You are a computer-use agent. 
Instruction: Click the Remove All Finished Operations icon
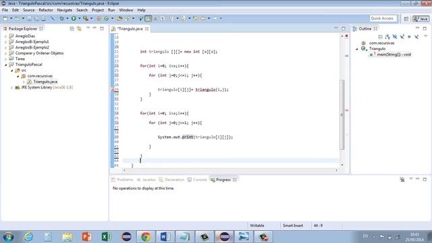(402, 180)
